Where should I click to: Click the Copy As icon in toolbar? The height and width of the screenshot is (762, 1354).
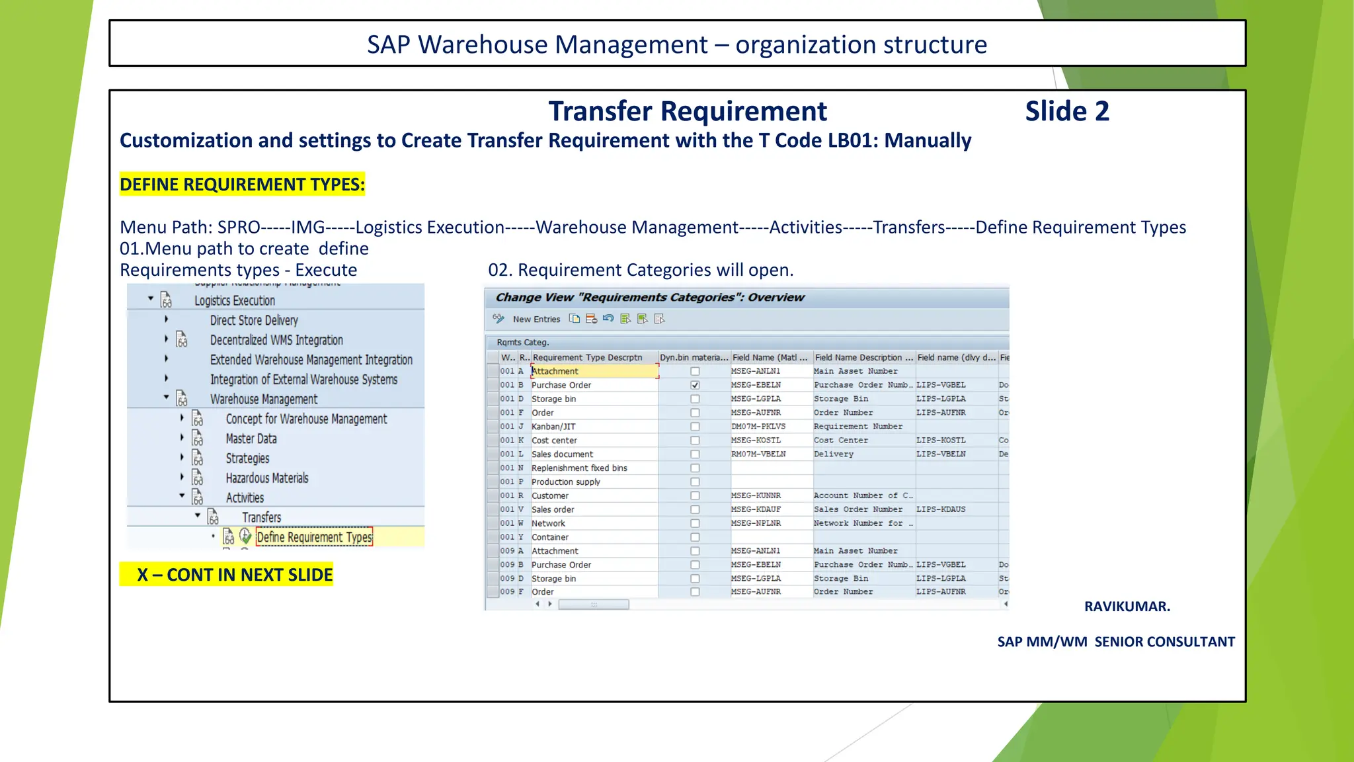pyautogui.click(x=575, y=319)
